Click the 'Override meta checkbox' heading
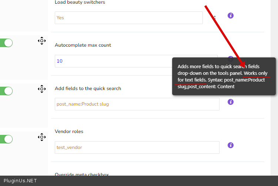The image size is (278, 186). coord(82,174)
